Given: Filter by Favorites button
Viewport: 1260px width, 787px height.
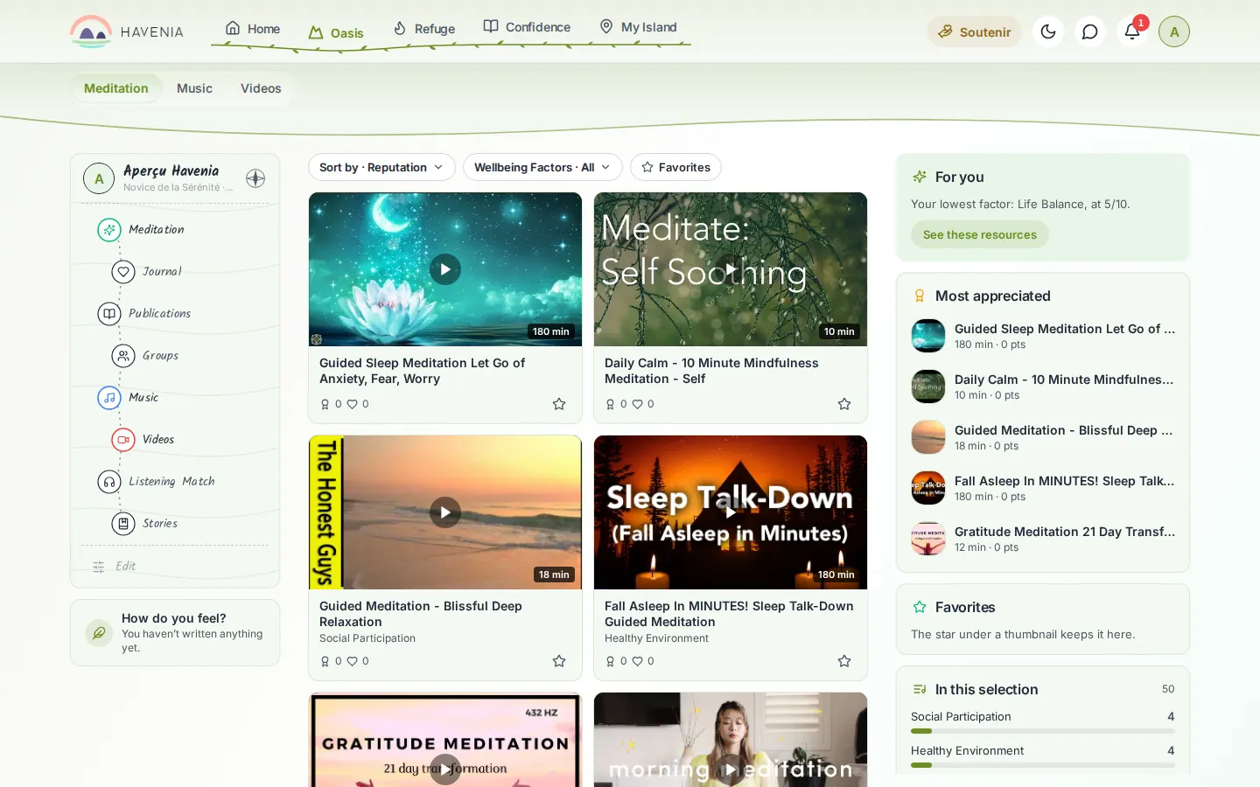Looking at the screenshot, I should click(x=675, y=167).
